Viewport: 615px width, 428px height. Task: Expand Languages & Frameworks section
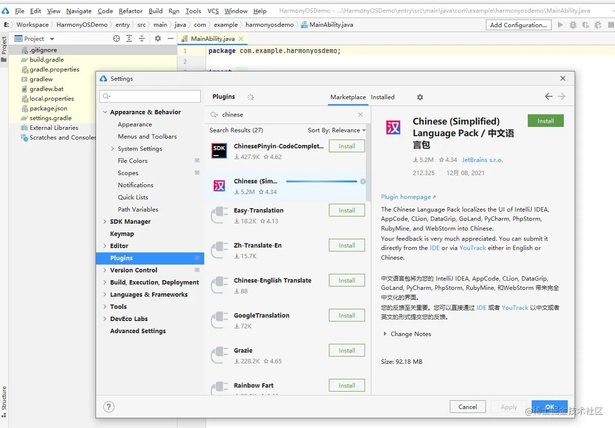click(x=105, y=295)
